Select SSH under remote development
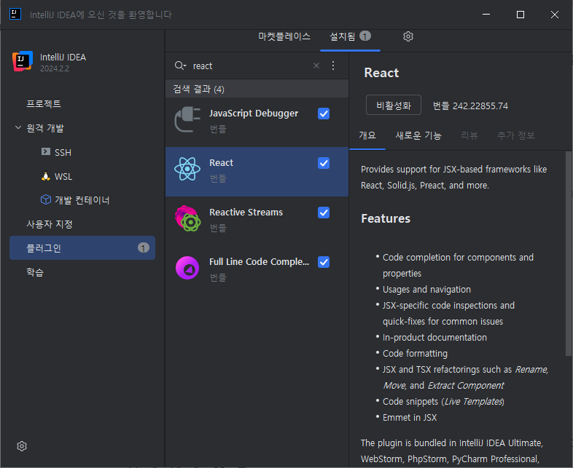The height and width of the screenshot is (468, 573). tap(63, 152)
